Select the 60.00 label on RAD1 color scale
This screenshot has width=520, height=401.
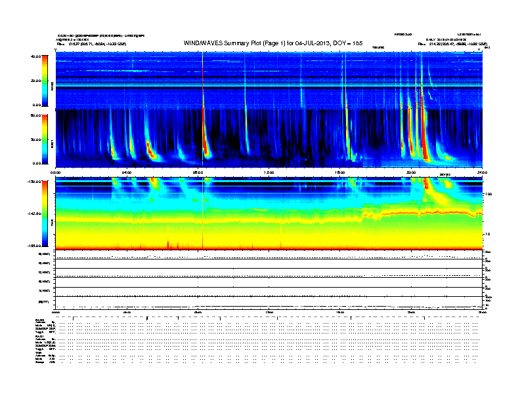click(x=35, y=115)
